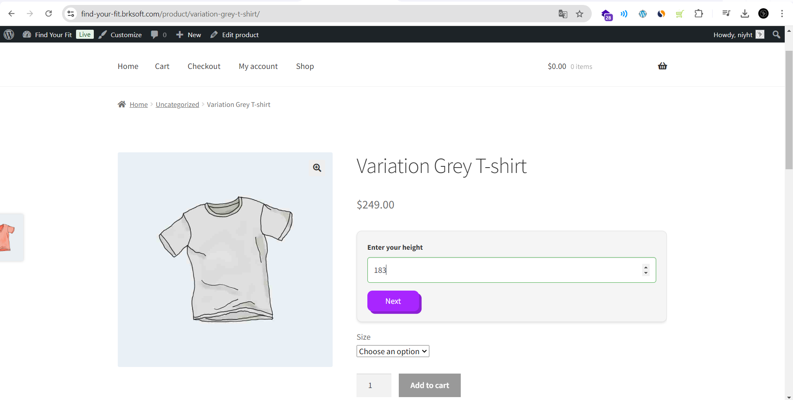The width and height of the screenshot is (793, 400).
Task: Click the height input field
Action: tap(504, 270)
